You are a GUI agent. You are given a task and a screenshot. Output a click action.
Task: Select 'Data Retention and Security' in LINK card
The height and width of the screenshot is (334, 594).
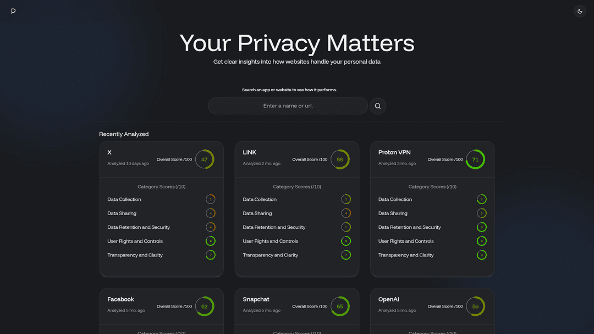pos(274,227)
